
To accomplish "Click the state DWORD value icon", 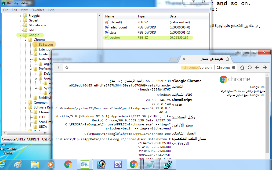I will 107,32.
